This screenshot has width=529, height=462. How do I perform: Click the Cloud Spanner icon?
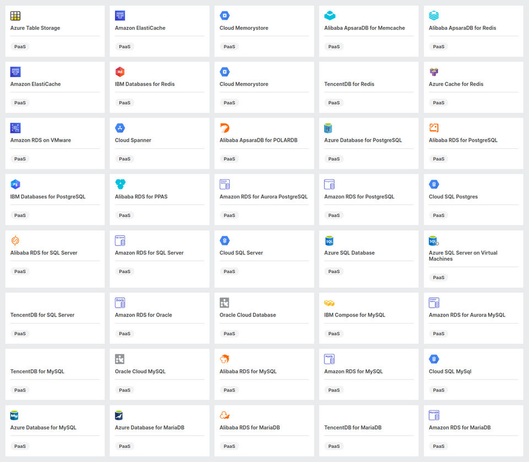120,128
